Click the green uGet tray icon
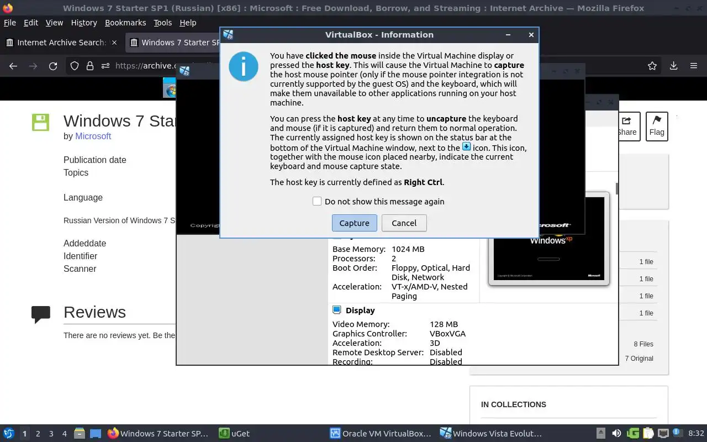The height and width of the screenshot is (442, 707). tap(633, 434)
